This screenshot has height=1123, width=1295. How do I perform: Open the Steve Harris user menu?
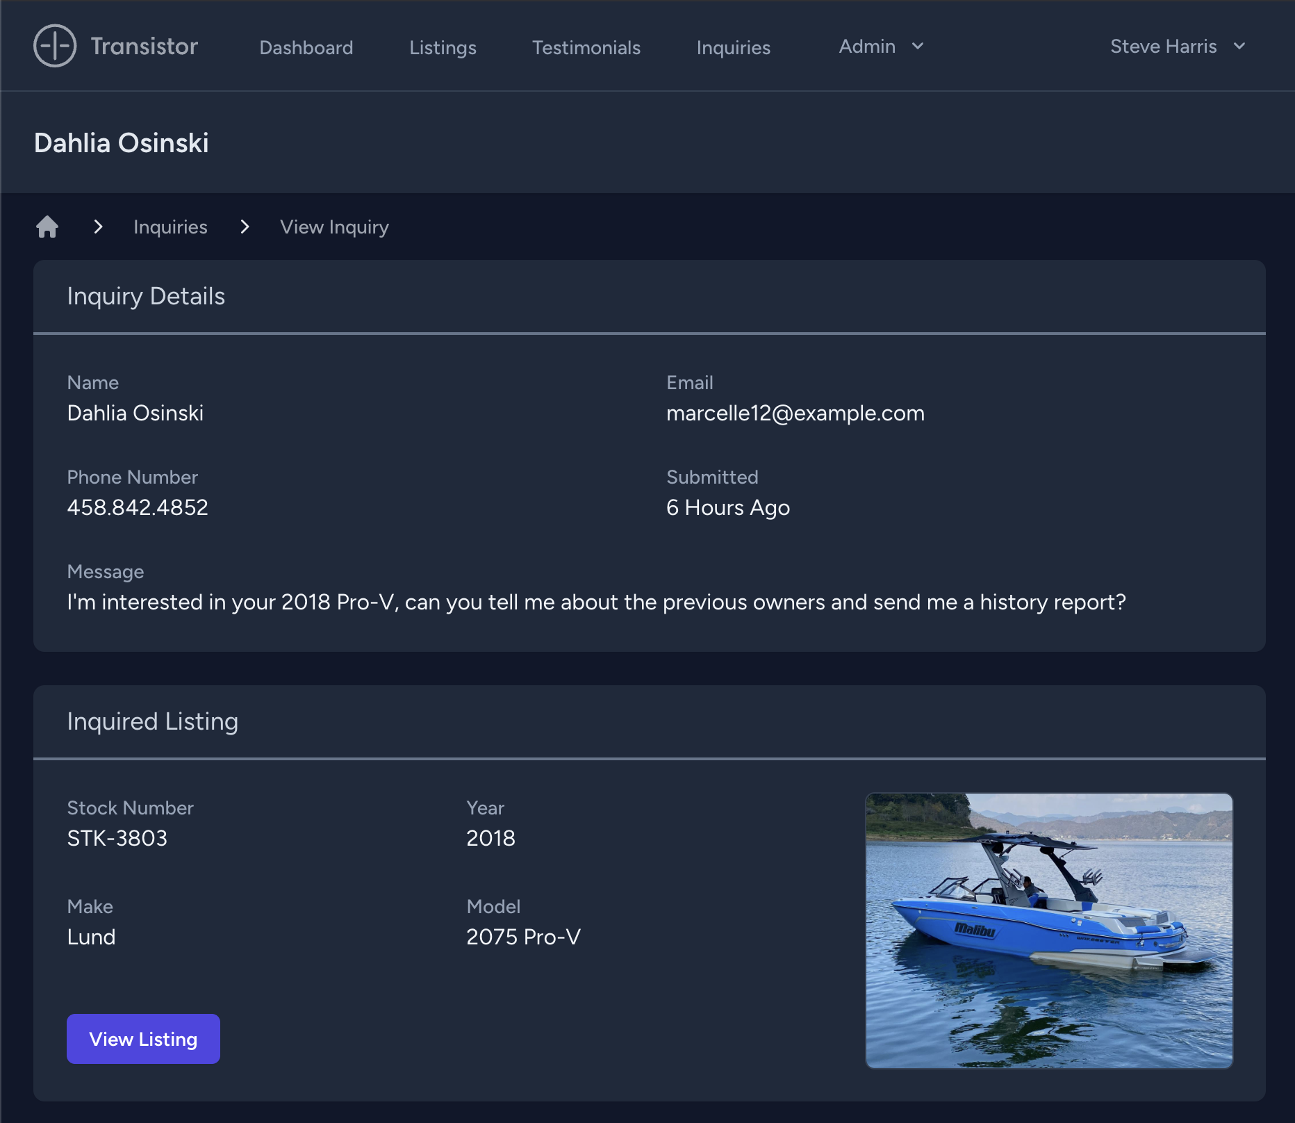click(x=1178, y=47)
